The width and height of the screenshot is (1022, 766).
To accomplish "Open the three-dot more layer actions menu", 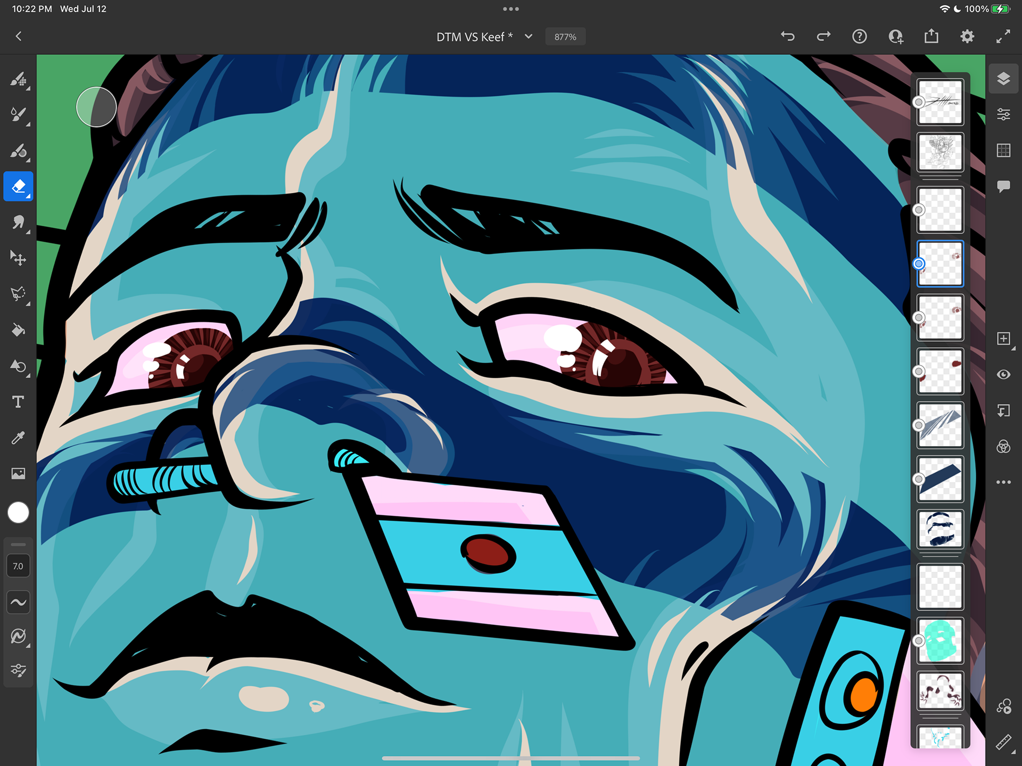I will coord(1003,482).
